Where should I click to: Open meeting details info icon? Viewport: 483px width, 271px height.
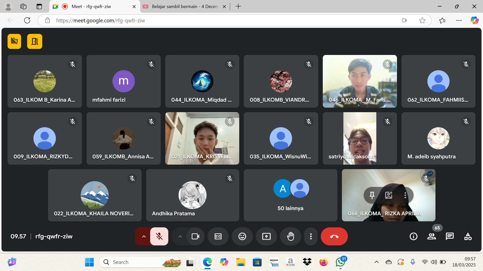(x=413, y=236)
